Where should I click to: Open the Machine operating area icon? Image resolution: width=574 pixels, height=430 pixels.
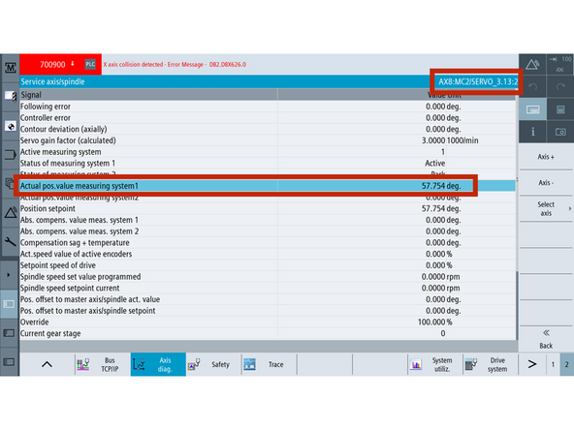coord(11,68)
